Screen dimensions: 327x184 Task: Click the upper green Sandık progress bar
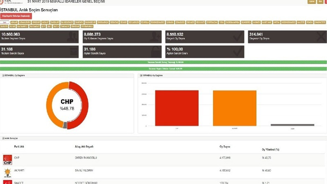[163, 62]
